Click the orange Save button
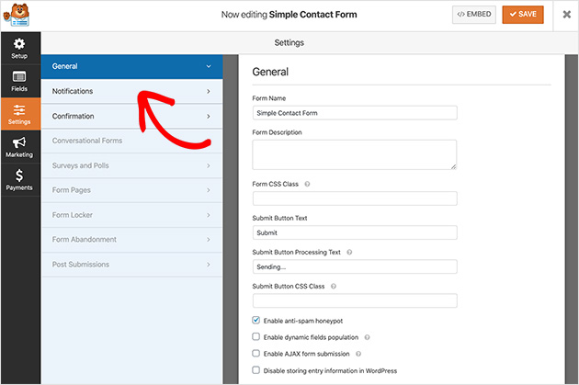This screenshot has width=579, height=385. coord(522,16)
